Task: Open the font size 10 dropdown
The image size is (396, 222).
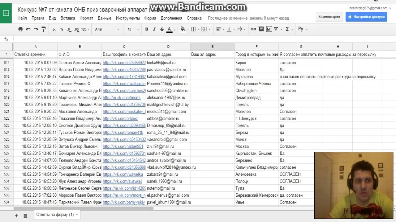Action: coord(133,29)
